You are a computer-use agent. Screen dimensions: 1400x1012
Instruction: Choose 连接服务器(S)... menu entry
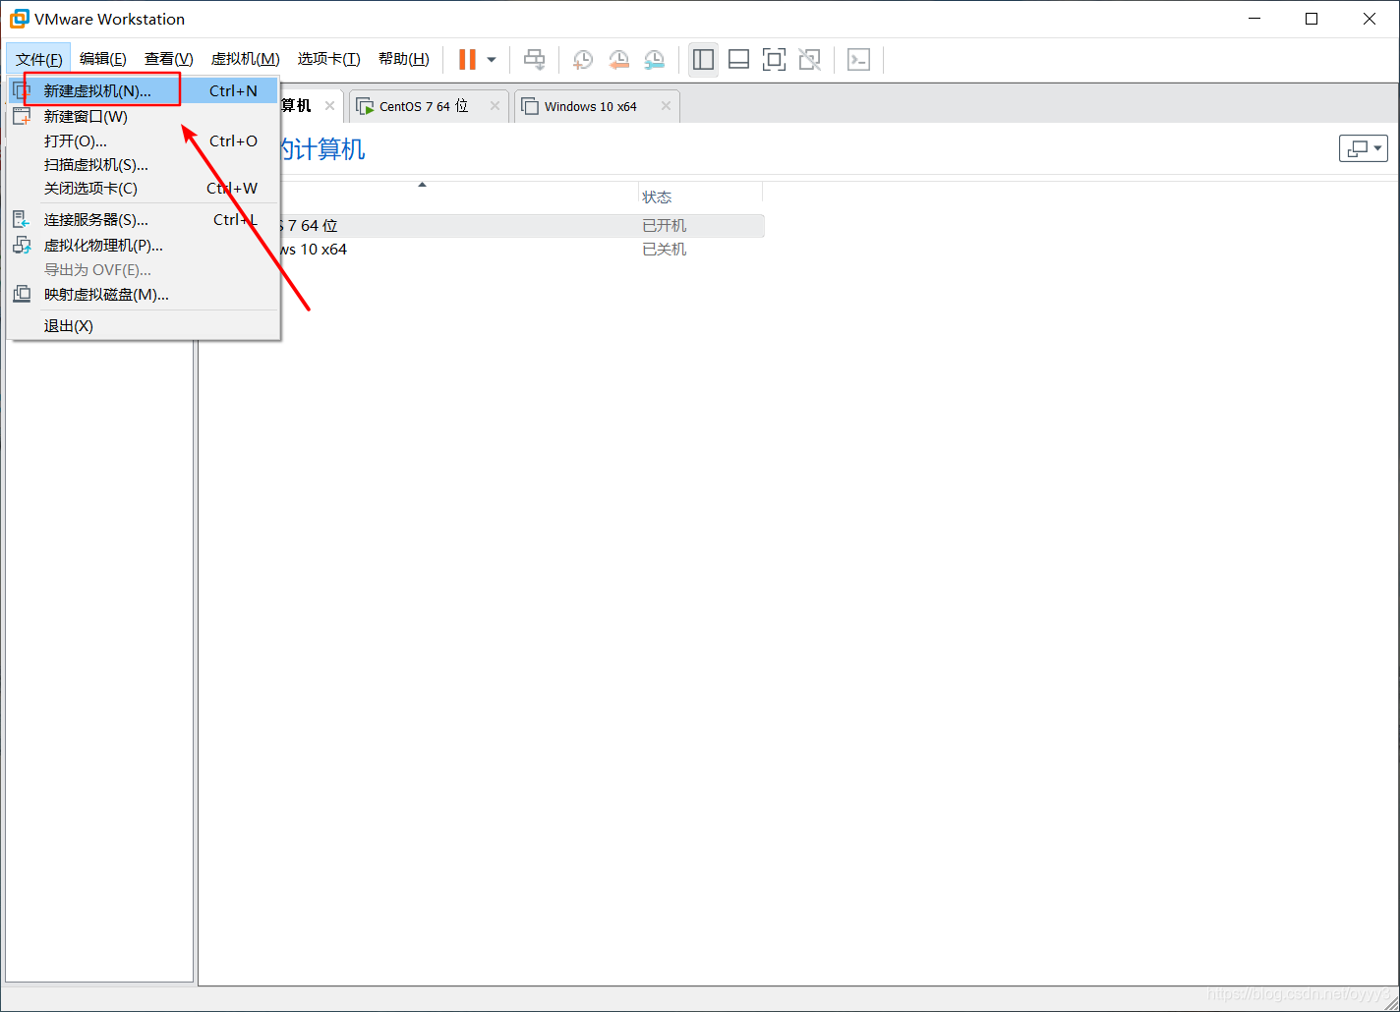(143, 219)
